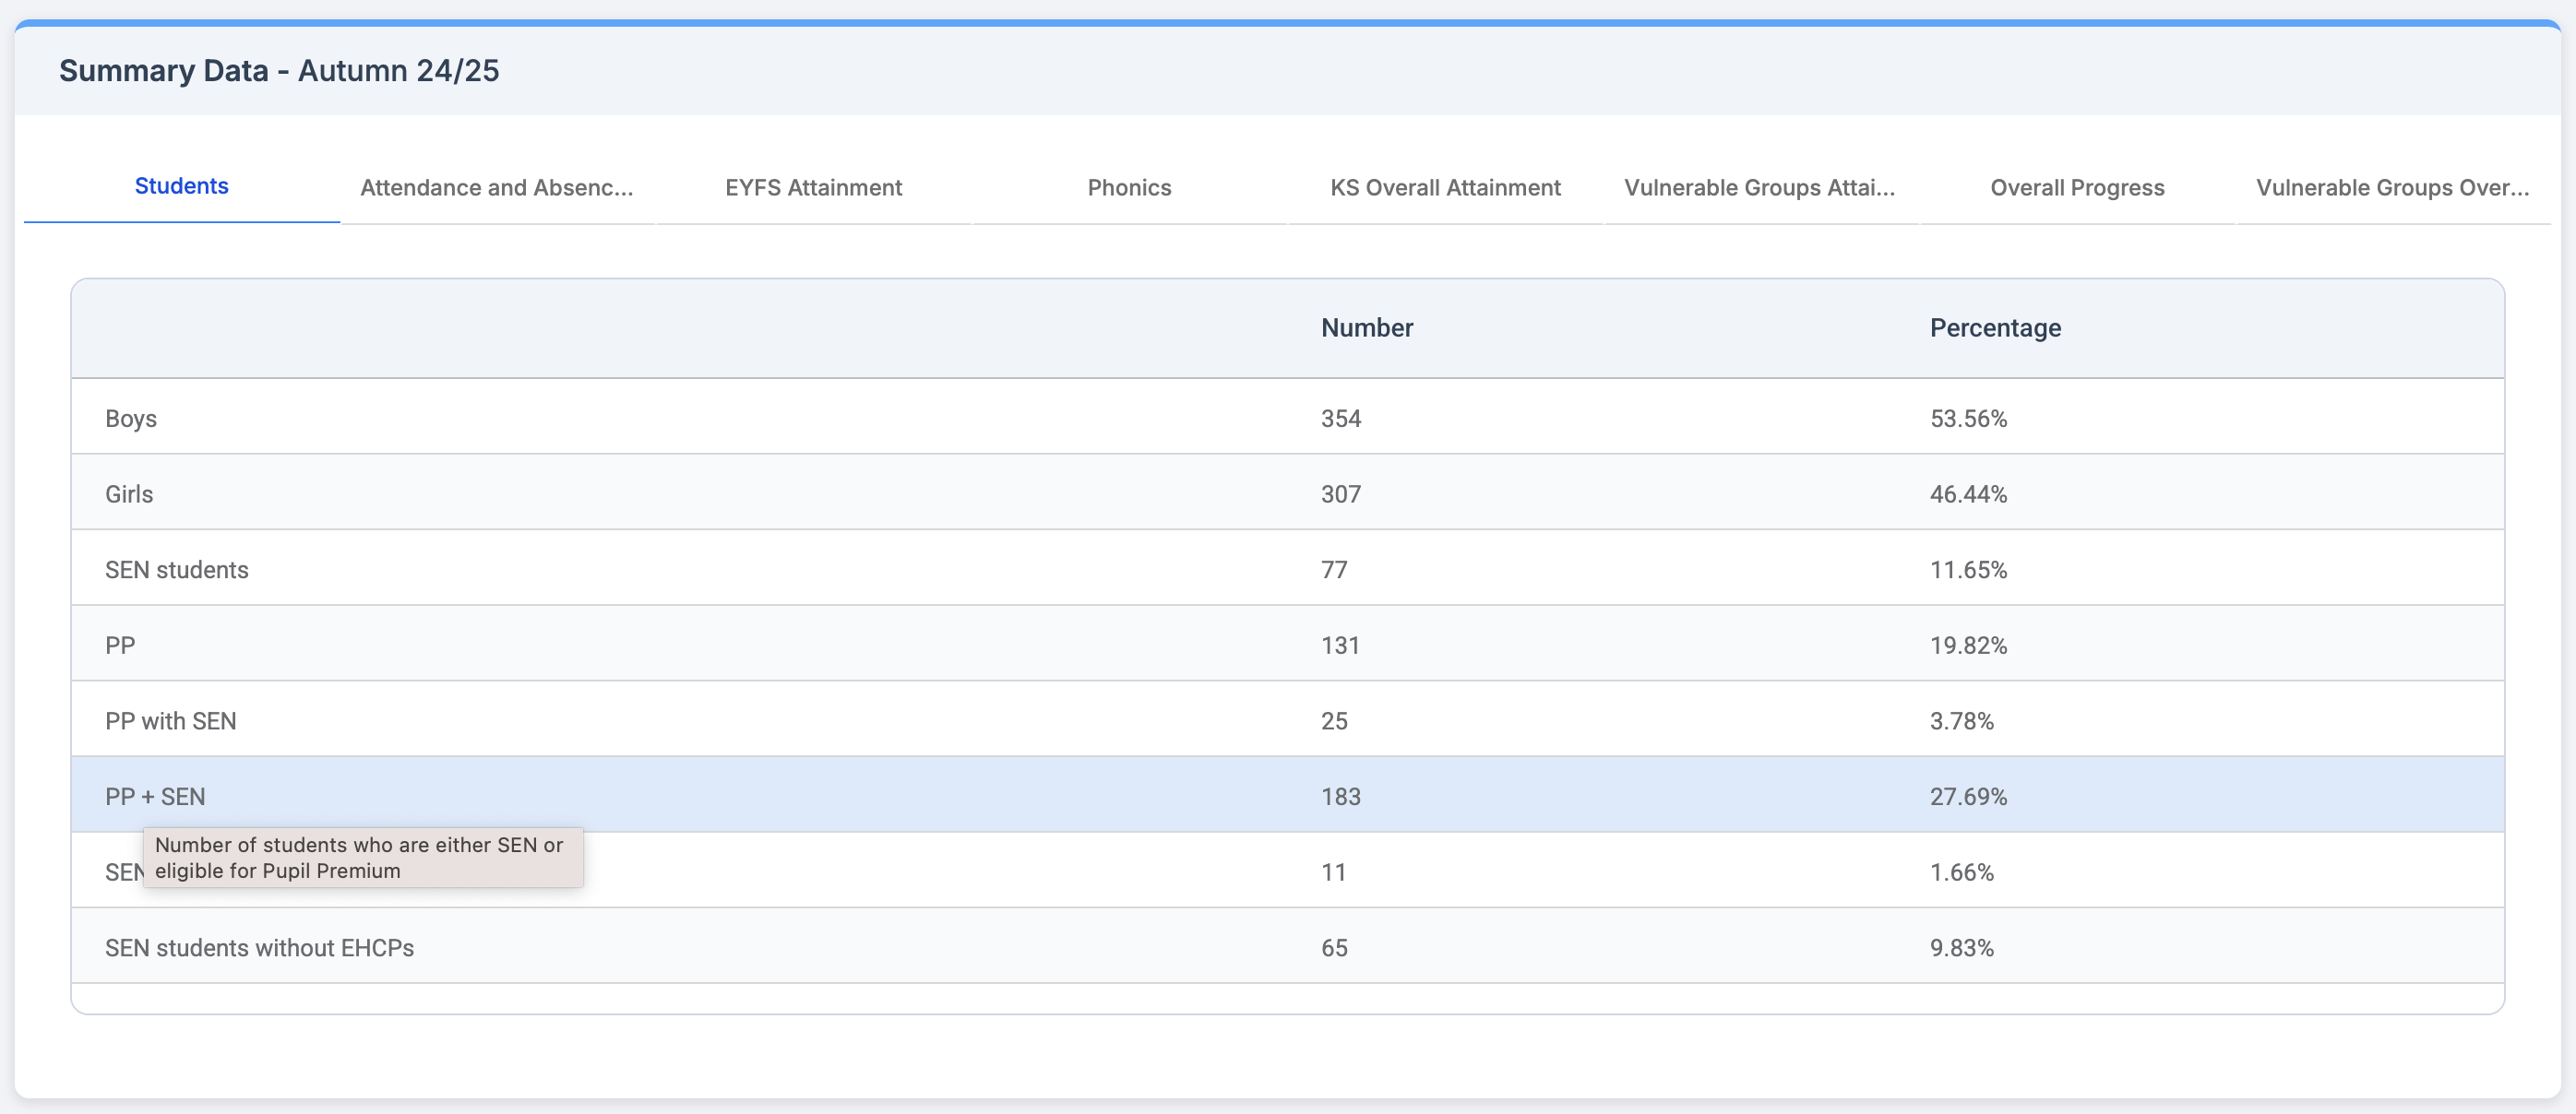Click the PP row label
Viewport: 2576px width, 1114px height.
[120, 646]
